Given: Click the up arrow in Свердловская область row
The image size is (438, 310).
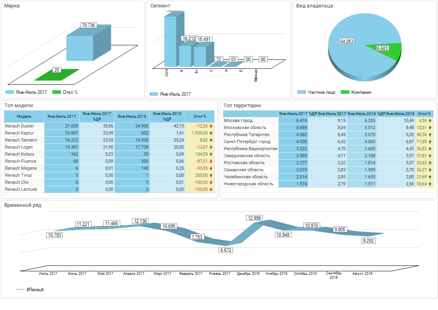Looking at the screenshot, I should click(x=430, y=156).
